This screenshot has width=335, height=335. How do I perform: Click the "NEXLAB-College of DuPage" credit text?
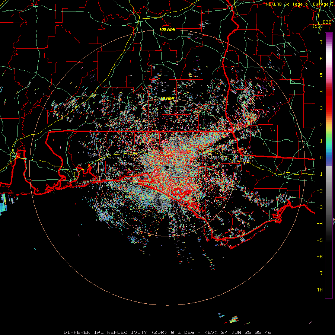pyautogui.click(x=298, y=4)
